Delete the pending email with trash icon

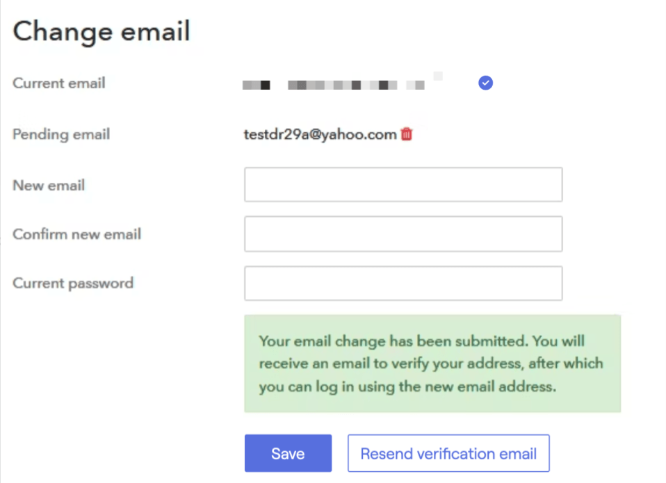tap(407, 134)
